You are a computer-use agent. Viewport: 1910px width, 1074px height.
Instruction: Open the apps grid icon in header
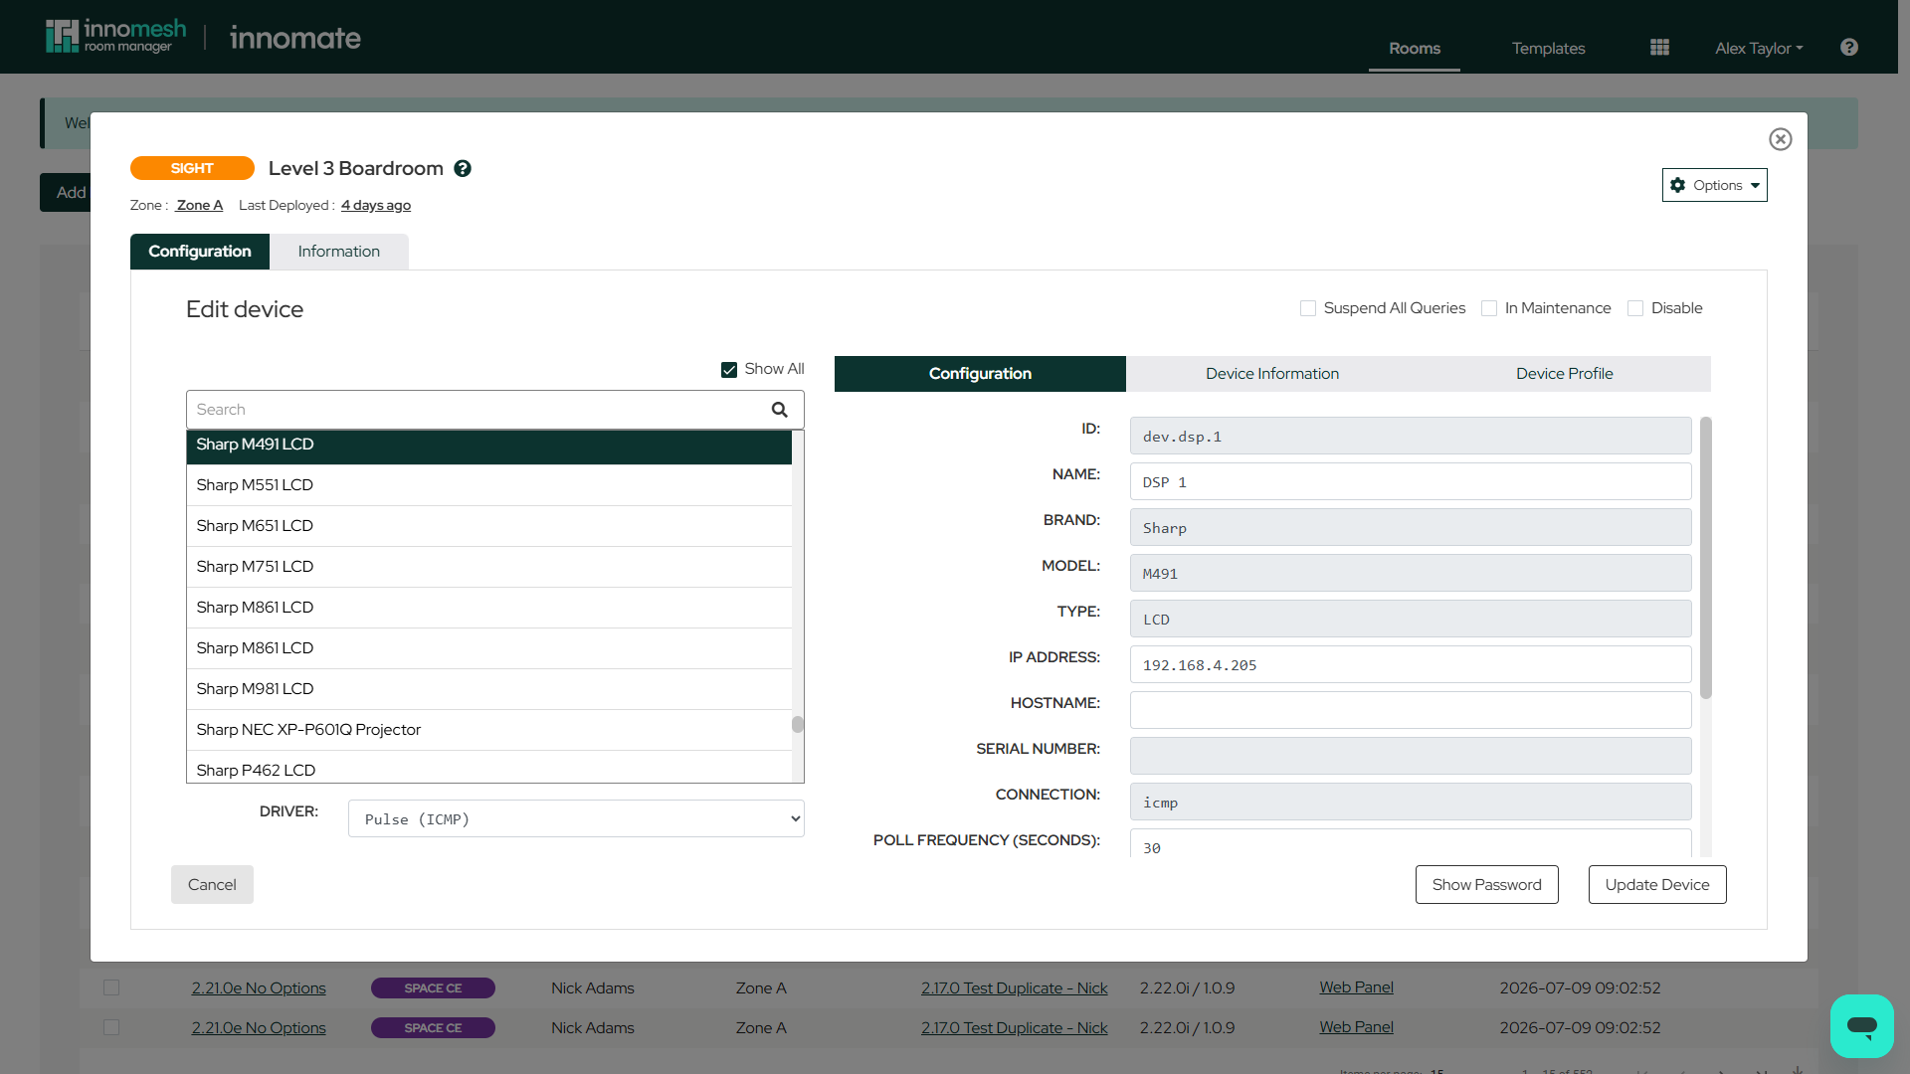click(1659, 48)
